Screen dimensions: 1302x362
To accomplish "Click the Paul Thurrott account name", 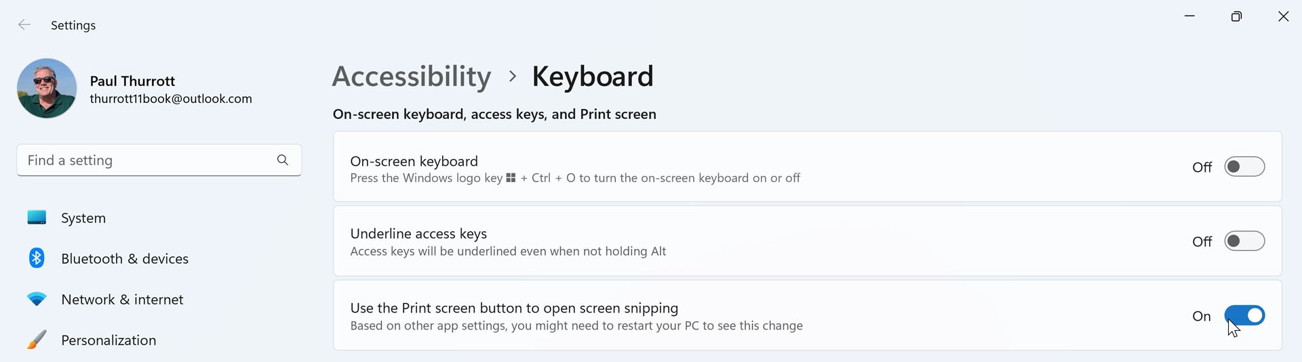I will pyautogui.click(x=132, y=81).
